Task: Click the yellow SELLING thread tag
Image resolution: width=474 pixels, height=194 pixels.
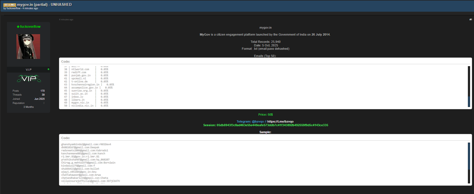Action: coord(10,5)
